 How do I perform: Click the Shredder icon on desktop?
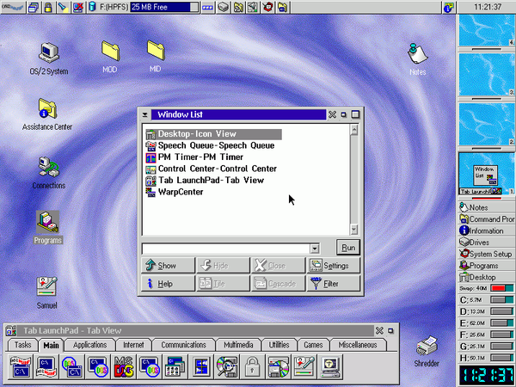[427, 347]
